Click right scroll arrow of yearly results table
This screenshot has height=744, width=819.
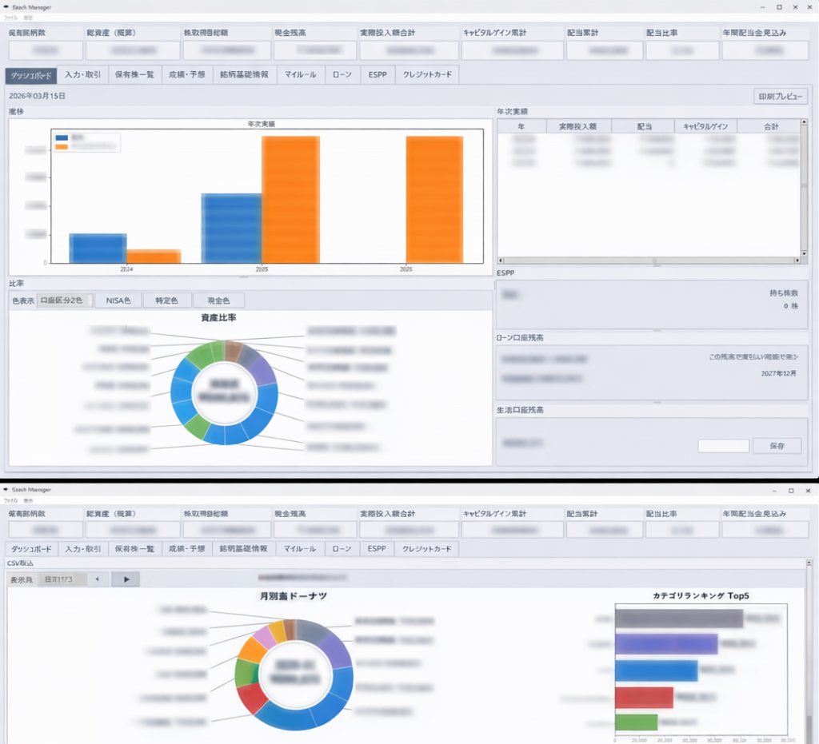[x=796, y=261]
